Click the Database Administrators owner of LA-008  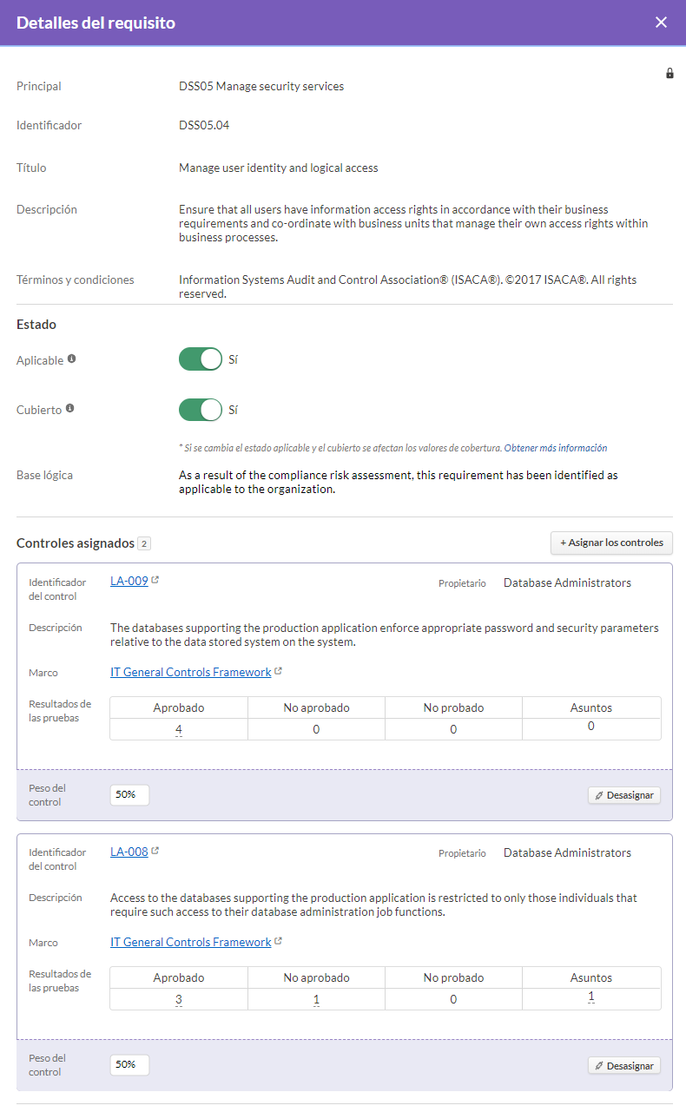(x=567, y=852)
